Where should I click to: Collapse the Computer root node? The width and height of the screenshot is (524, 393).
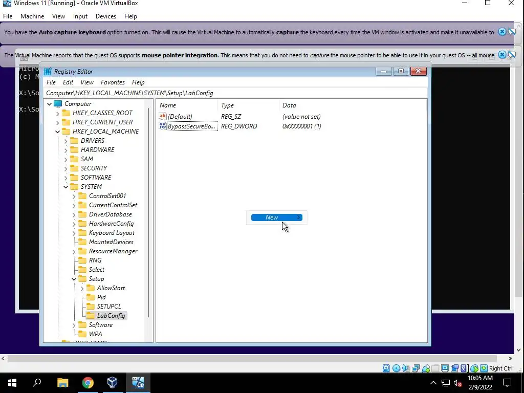(50, 104)
